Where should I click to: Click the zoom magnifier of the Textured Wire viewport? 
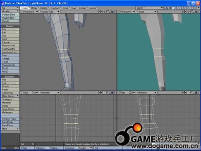(108, 12)
